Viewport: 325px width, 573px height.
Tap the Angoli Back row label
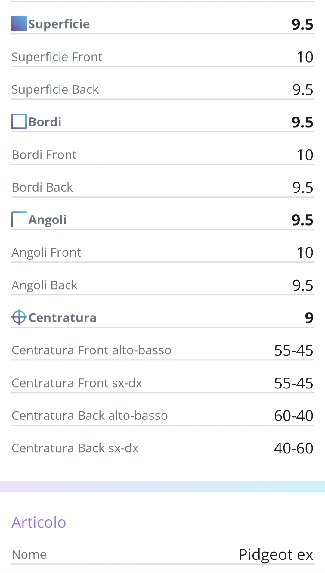(x=45, y=285)
